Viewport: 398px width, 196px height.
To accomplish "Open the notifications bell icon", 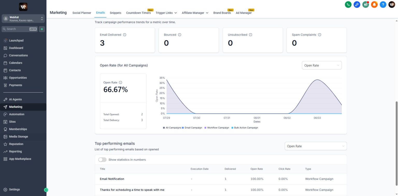I will tap(374, 4).
